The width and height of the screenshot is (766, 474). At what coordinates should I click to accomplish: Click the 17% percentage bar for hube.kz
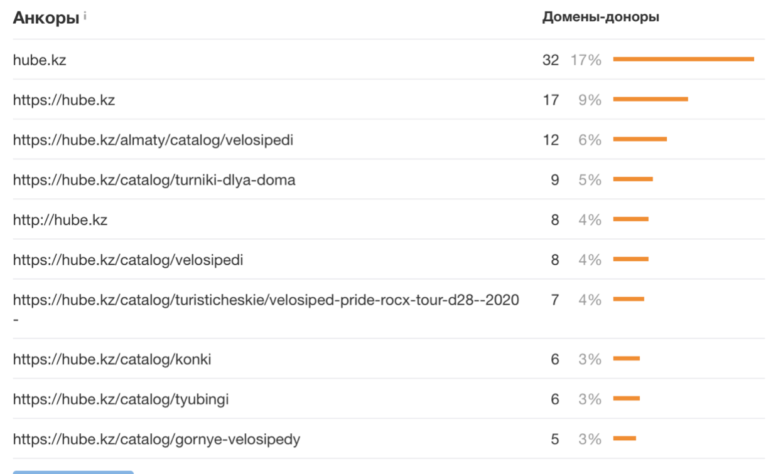pyautogui.click(x=684, y=58)
